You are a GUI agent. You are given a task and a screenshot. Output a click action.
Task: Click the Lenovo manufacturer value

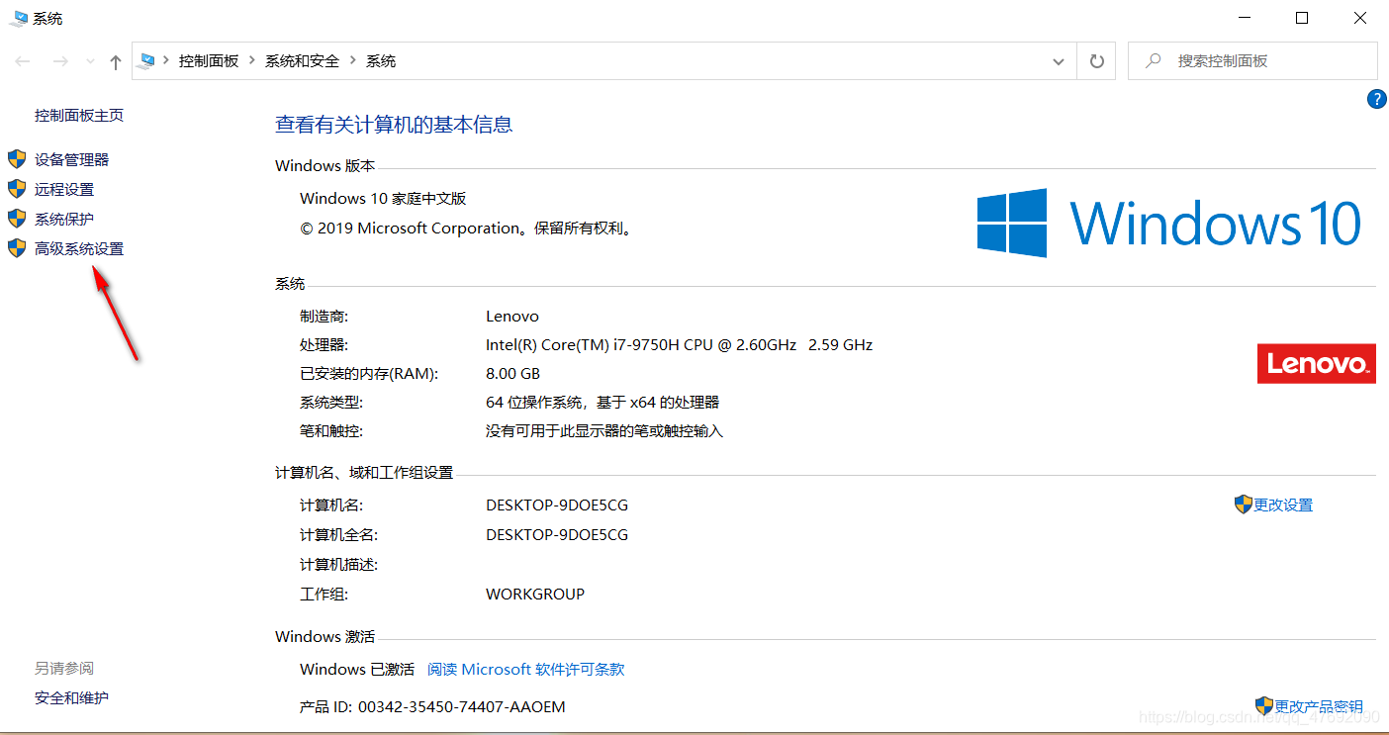pos(512,317)
